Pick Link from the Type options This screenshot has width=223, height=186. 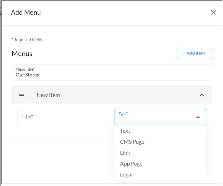pyautogui.click(x=125, y=153)
